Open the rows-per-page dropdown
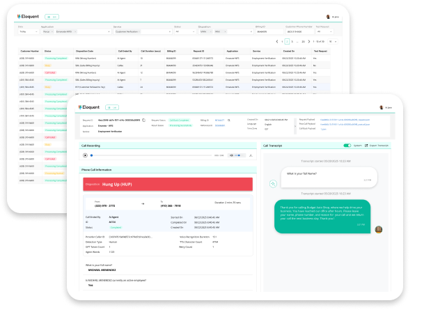 click(333, 42)
